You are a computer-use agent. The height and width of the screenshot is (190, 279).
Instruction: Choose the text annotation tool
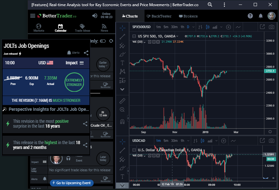122,63
